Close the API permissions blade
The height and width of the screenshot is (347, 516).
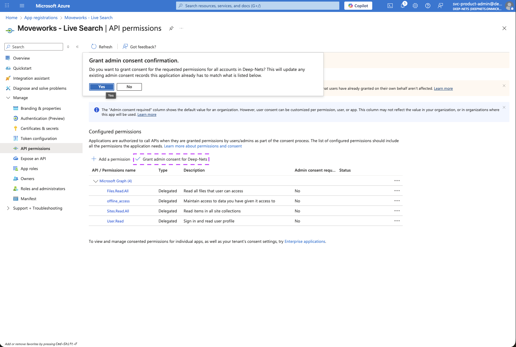coord(504,28)
